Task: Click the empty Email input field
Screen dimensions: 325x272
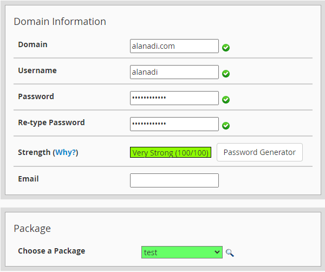Action: pos(174,180)
